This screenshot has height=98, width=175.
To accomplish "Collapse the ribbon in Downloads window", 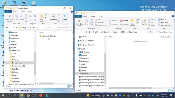I will [170, 16].
